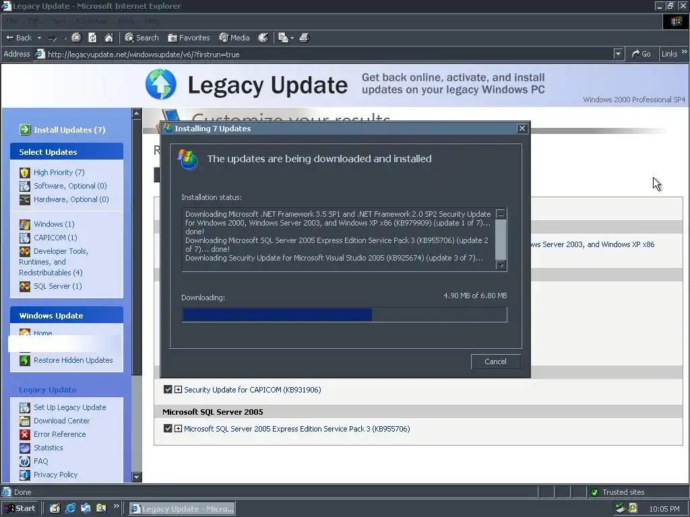Click the Software, Optional icon

point(25,186)
